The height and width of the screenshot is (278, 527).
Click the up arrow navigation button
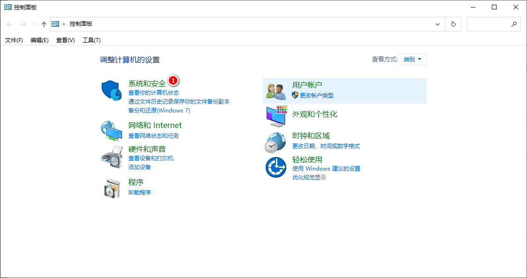pyautogui.click(x=44, y=24)
